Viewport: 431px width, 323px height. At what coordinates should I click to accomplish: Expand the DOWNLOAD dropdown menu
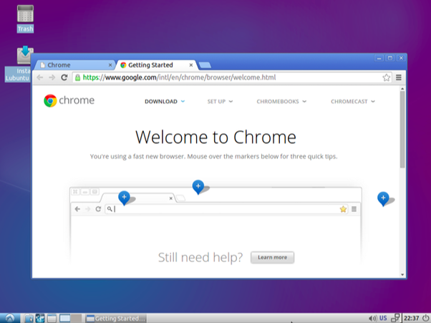[165, 102]
